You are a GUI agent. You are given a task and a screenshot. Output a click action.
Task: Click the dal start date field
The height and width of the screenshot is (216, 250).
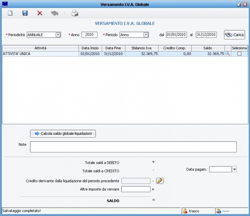click(176, 35)
